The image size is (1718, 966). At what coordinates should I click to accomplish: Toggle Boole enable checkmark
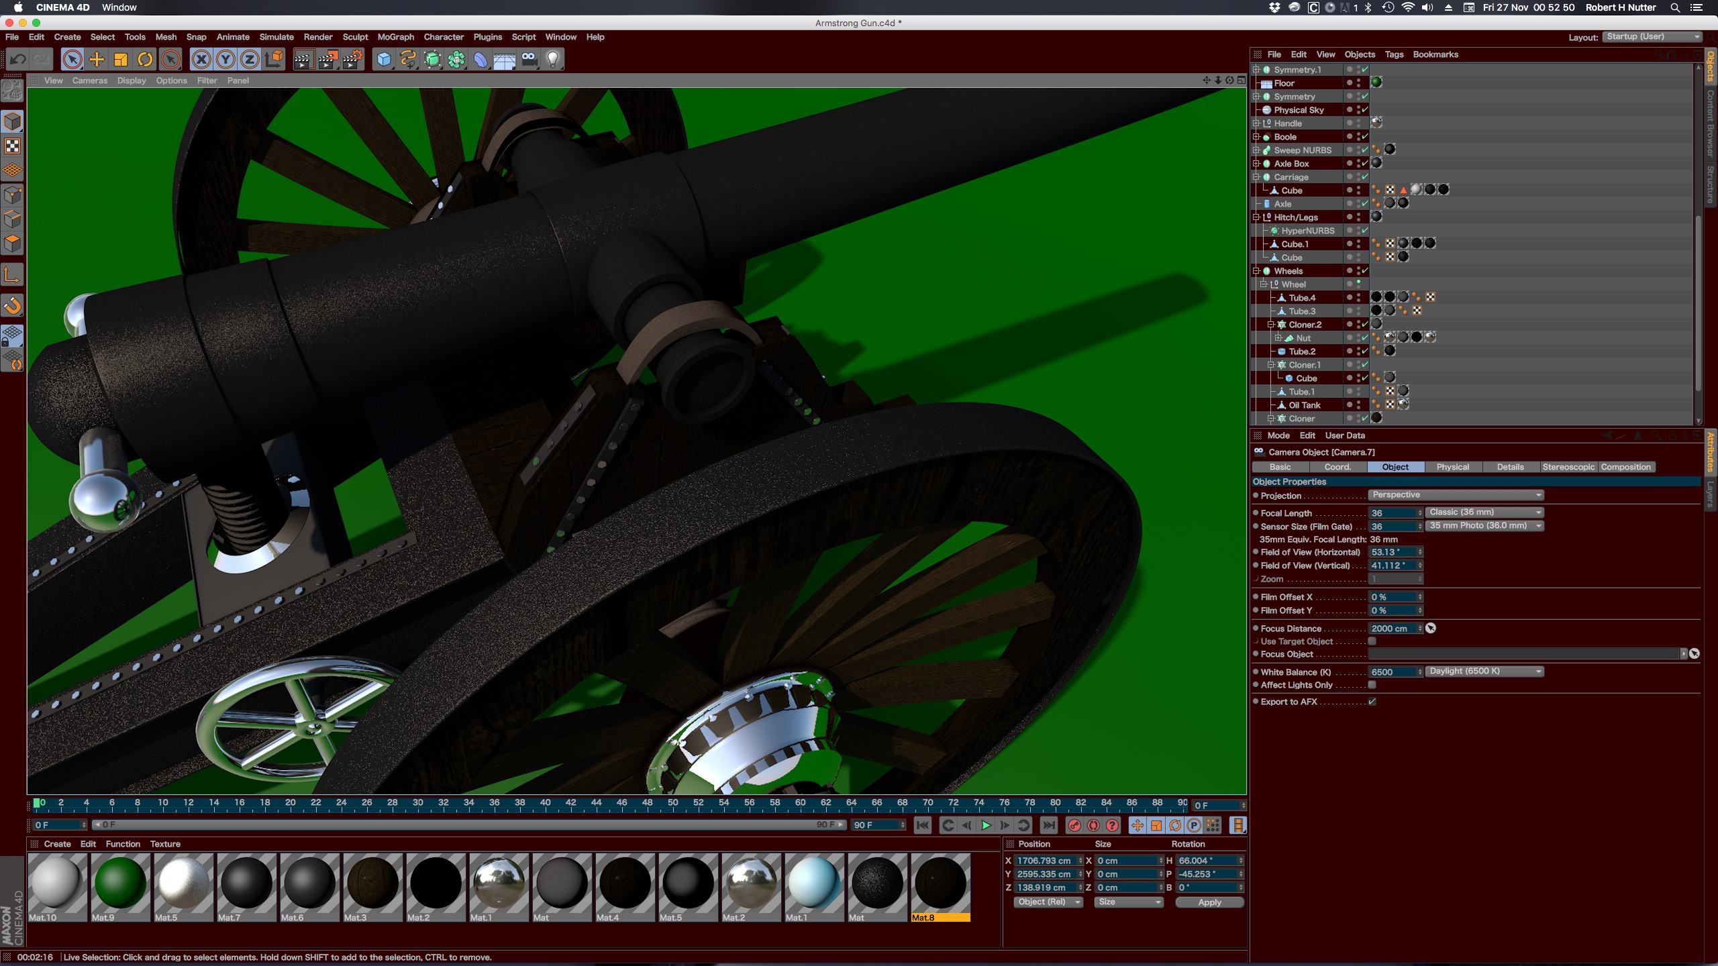pos(1365,136)
